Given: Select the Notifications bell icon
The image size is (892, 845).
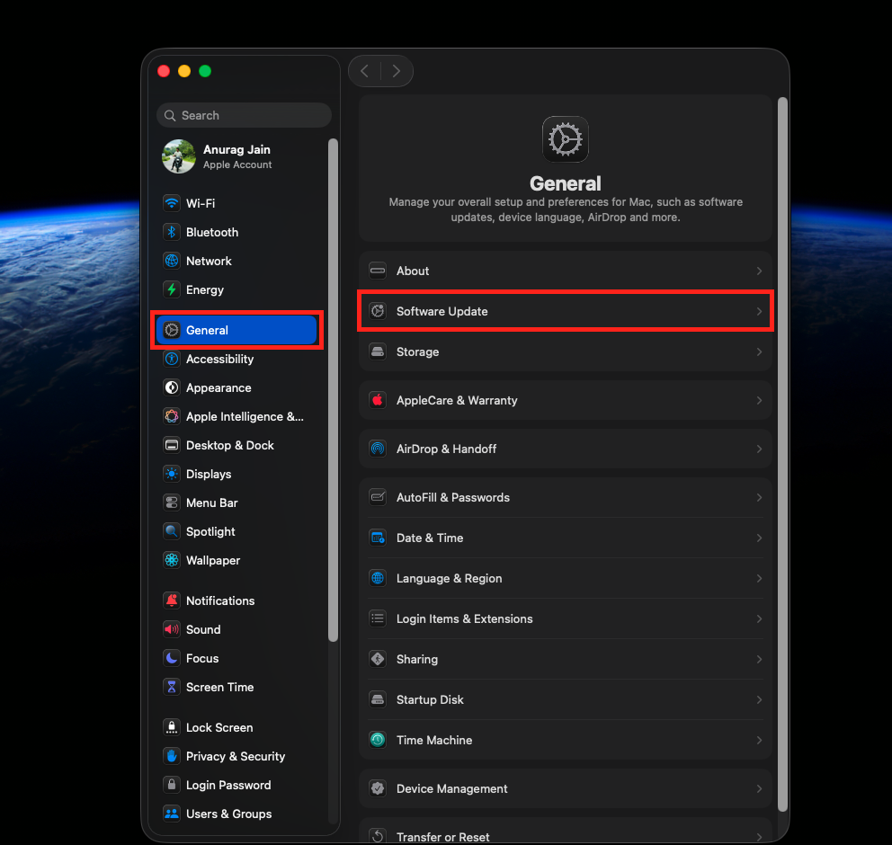Looking at the screenshot, I should 171,600.
